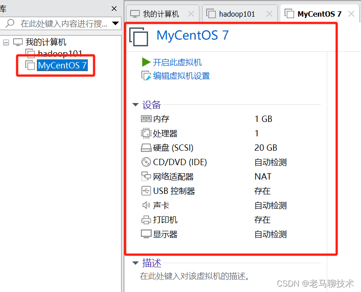
Task: Click the green play icon to power on VM
Action: (x=146, y=62)
